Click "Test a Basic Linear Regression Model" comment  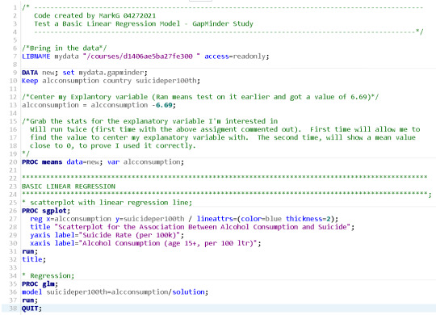[107, 23]
